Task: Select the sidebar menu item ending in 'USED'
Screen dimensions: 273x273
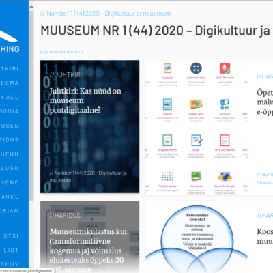Action: (9, 126)
